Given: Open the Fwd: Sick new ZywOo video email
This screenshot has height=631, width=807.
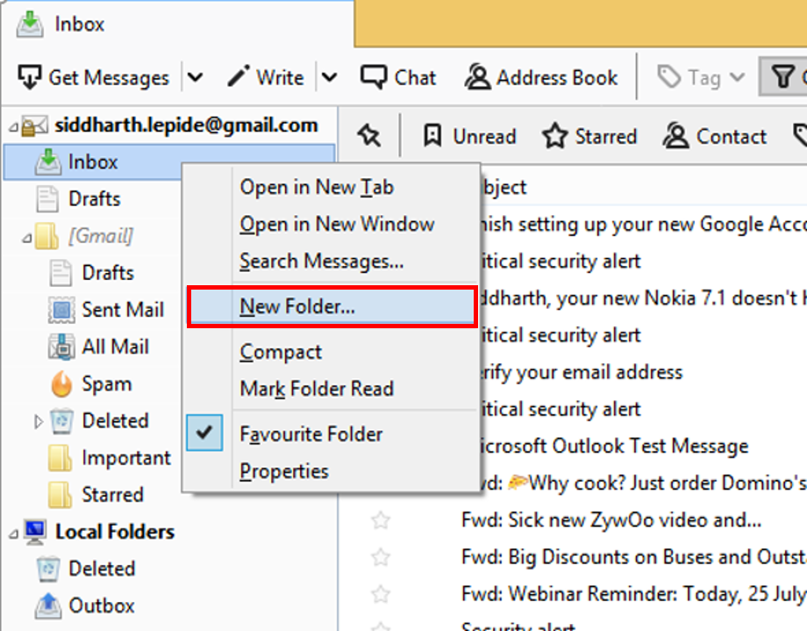Looking at the screenshot, I should point(611,520).
